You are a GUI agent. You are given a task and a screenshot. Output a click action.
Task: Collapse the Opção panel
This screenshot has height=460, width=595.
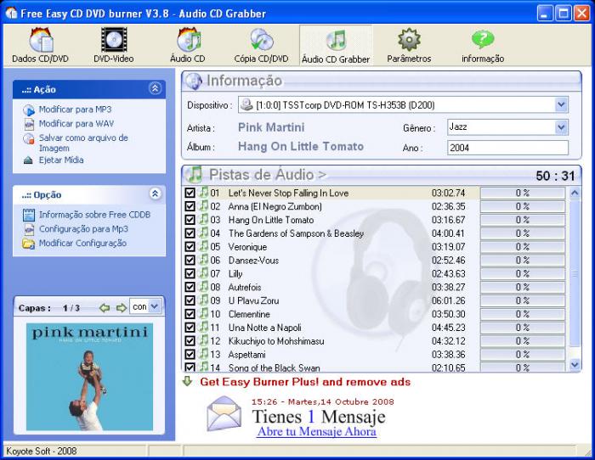pyautogui.click(x=155, y=194)
